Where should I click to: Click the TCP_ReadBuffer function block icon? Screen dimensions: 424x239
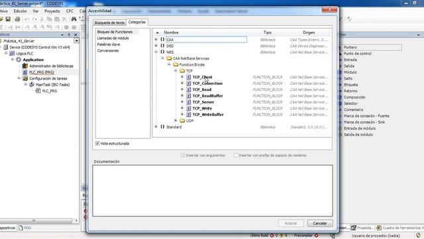coord(188,96)
